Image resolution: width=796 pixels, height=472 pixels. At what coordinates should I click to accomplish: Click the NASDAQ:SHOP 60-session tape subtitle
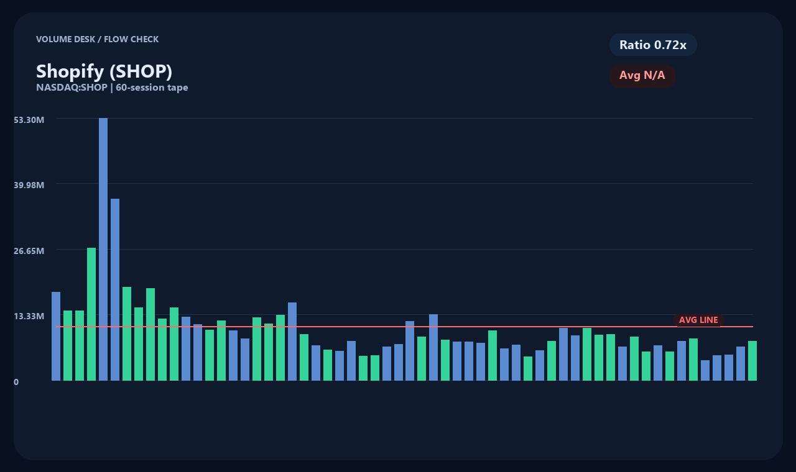(112, 88)
